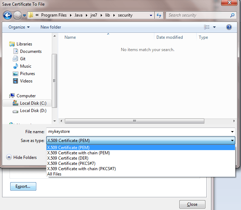The height and width of the screenshot is (210, 241).
Task: Click file list horizontal scroll left arrow
Action: tap(61, 121)
